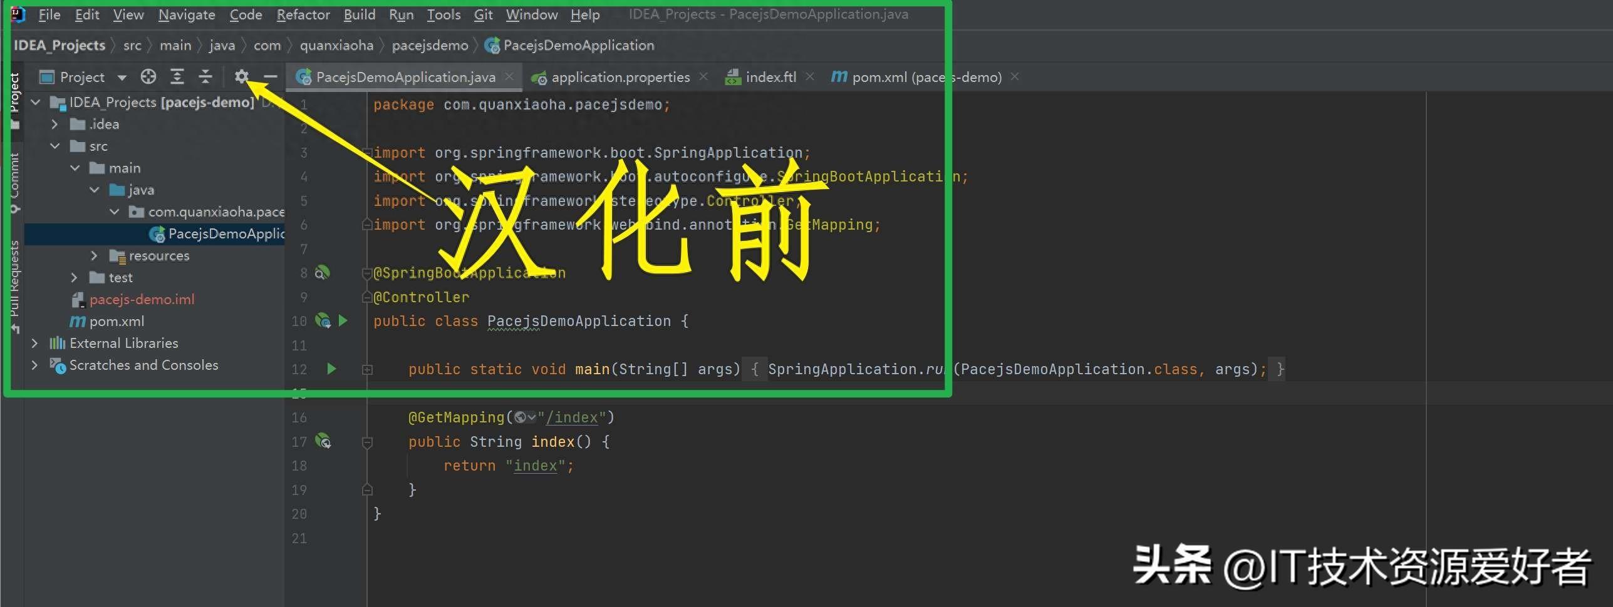The image size is (1613, 607).
Task: Close the PacejsDemoApplication.java tab
Action: coord(509,76)
